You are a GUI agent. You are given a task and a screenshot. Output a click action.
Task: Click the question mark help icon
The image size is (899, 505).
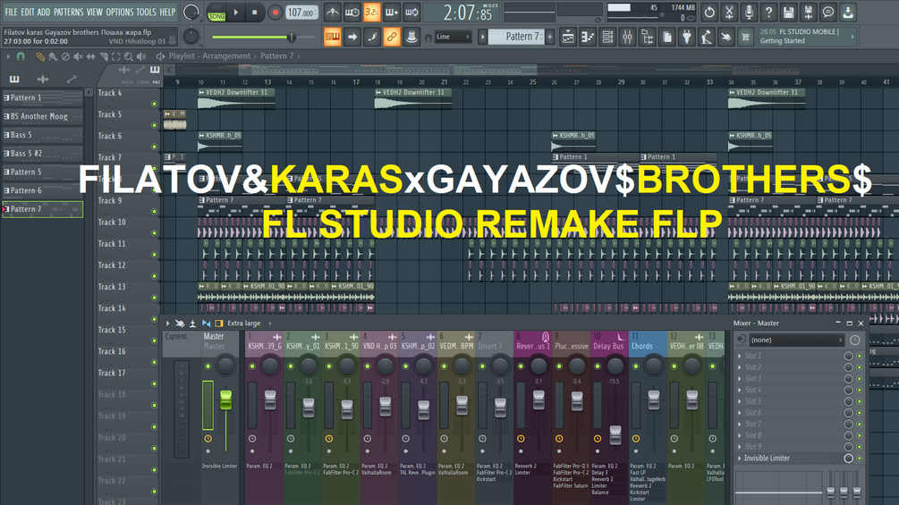pos(769,12)
